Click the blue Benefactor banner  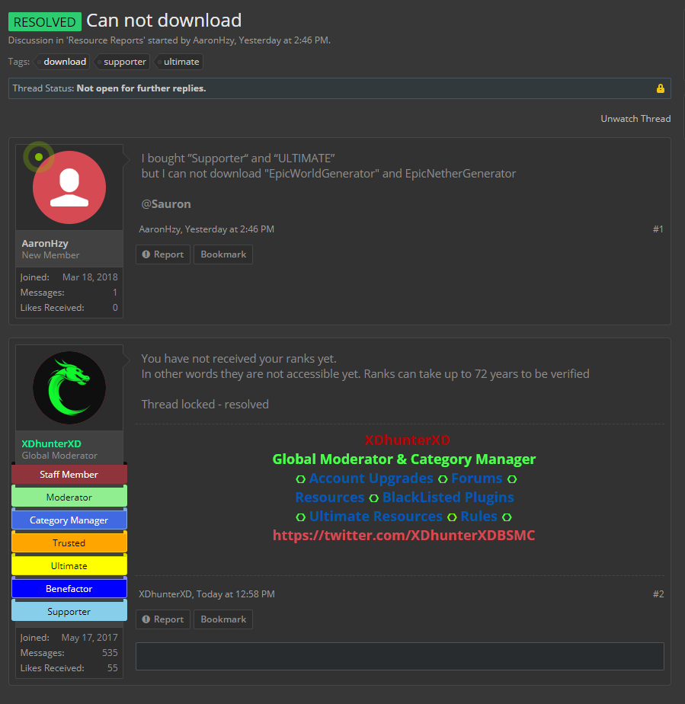(69, 589)
